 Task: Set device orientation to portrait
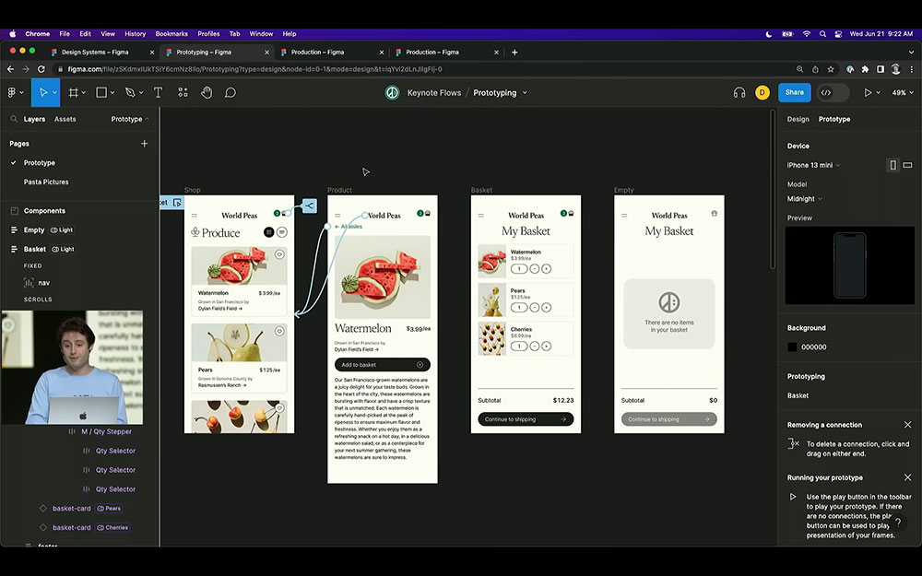pos(892,165)
